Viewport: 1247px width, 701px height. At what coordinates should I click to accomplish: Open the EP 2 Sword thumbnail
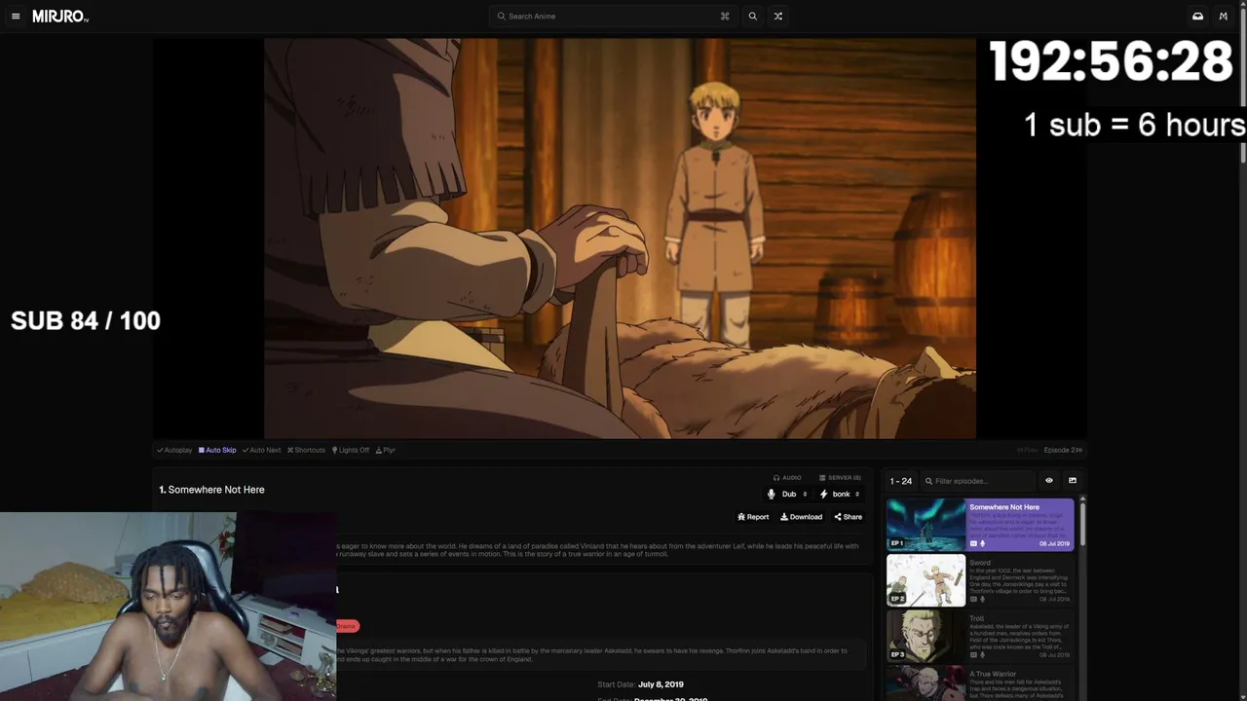[x=926, y=580]
